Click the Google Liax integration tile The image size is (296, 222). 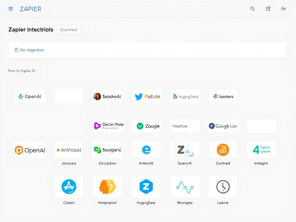[223, 126]
